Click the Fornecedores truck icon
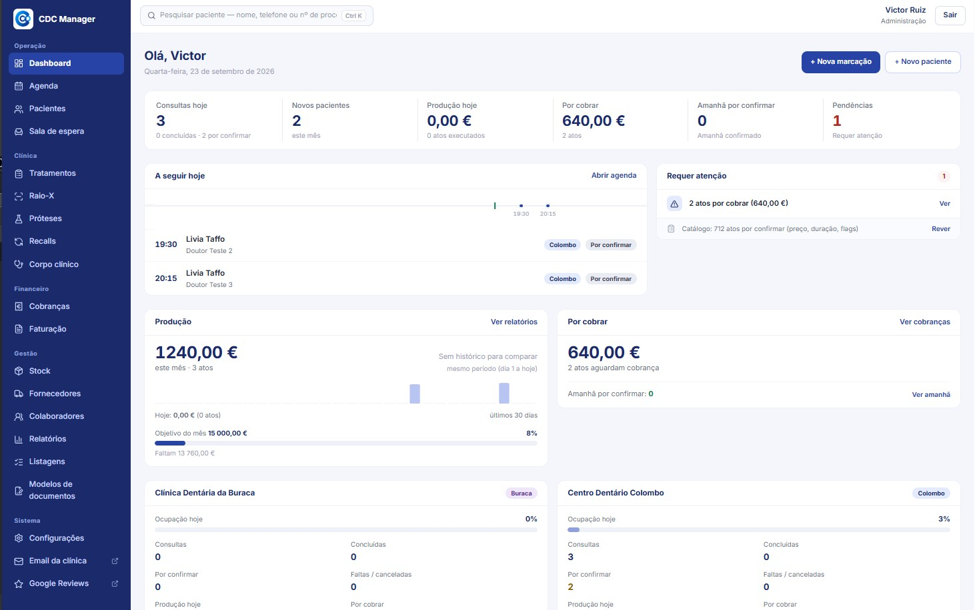The width and height of the screenshot is (975, 610). click(19, 394)
